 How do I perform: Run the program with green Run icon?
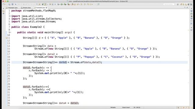coord(62,4)
